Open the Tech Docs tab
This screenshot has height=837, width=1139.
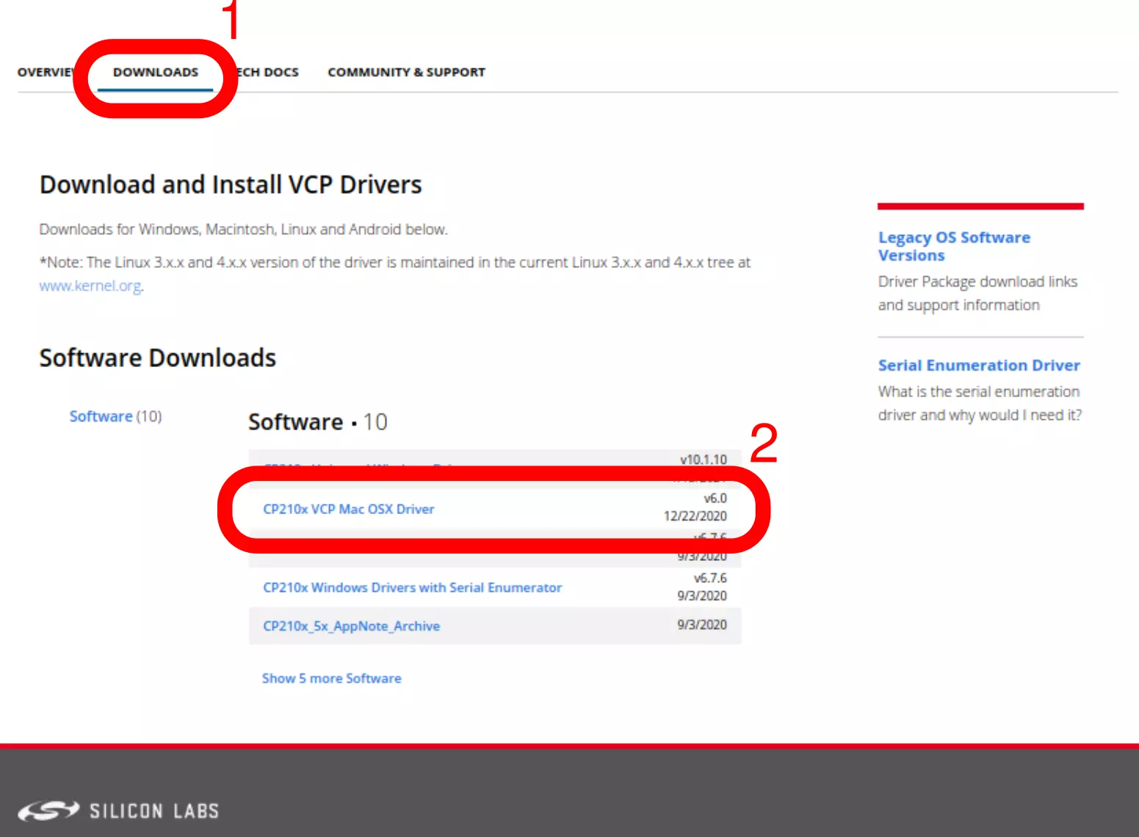click(x=268, y=72)
